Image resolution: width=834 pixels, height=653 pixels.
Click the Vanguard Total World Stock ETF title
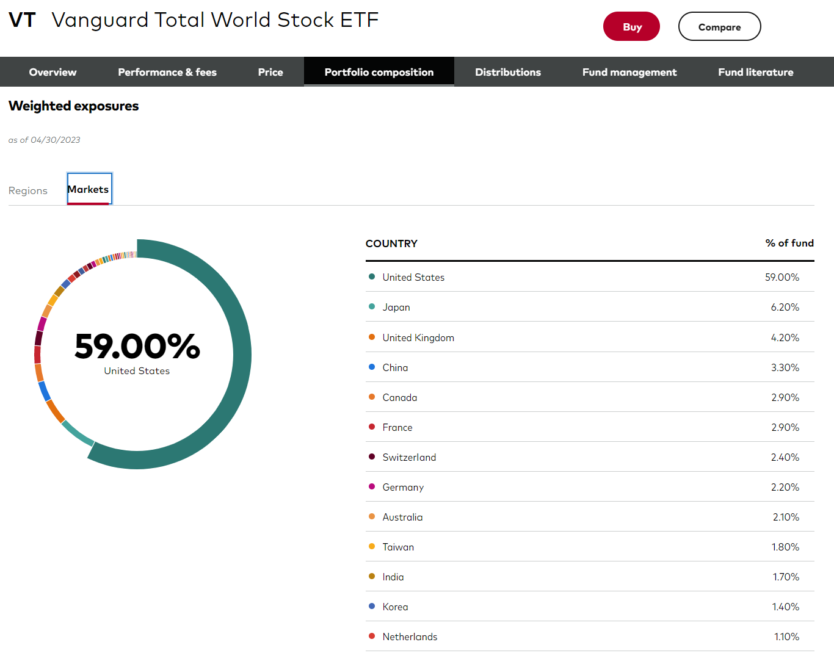pos(215,20)
